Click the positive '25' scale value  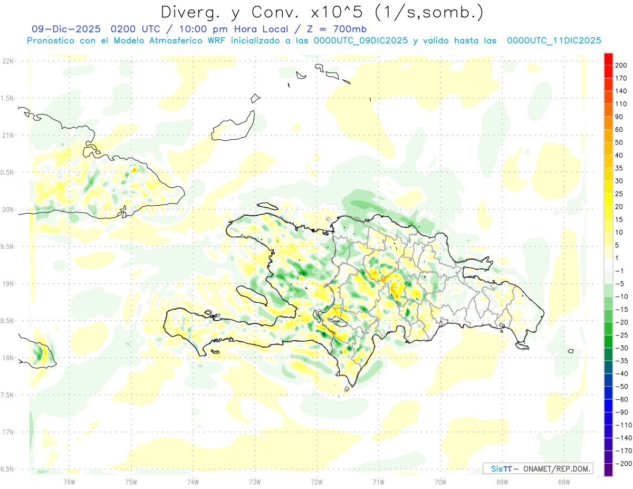point(619,194)
